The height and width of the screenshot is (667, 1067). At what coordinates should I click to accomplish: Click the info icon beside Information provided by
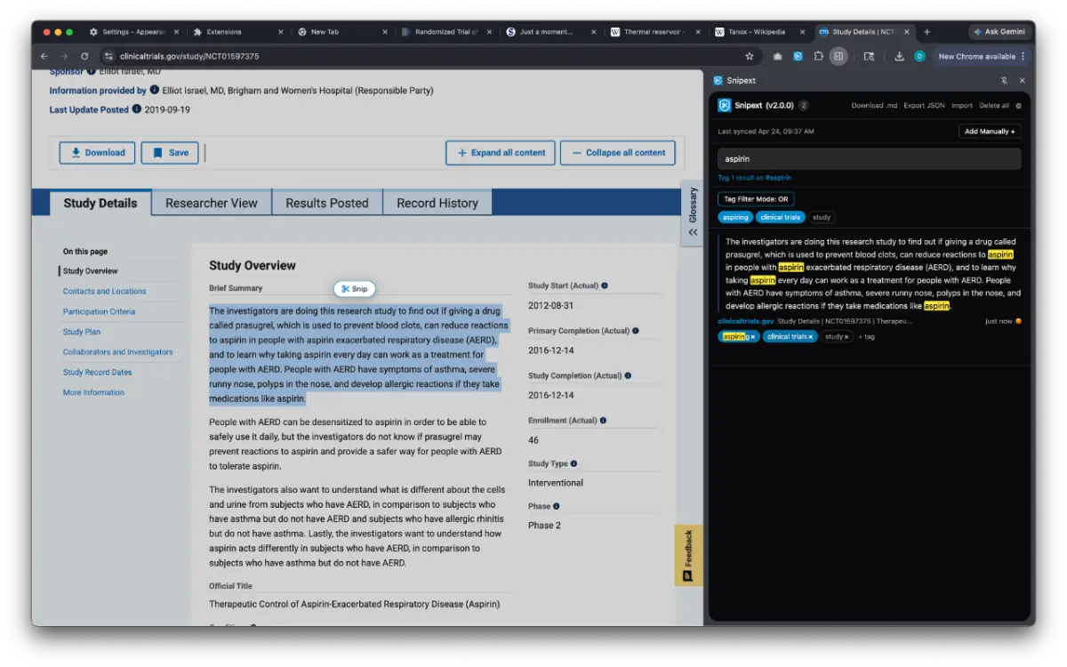click(x=155, y=90)
